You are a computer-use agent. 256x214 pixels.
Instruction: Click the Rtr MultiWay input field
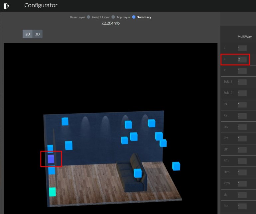242,206
